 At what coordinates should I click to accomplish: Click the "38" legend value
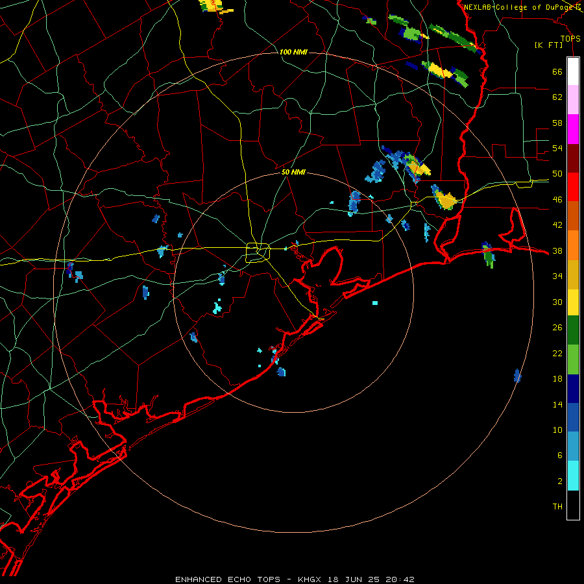(557, 250)
